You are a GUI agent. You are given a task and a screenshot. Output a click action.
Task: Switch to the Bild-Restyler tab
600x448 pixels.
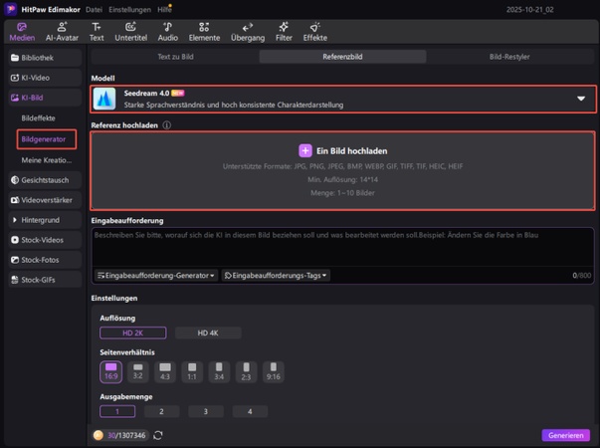509,57
